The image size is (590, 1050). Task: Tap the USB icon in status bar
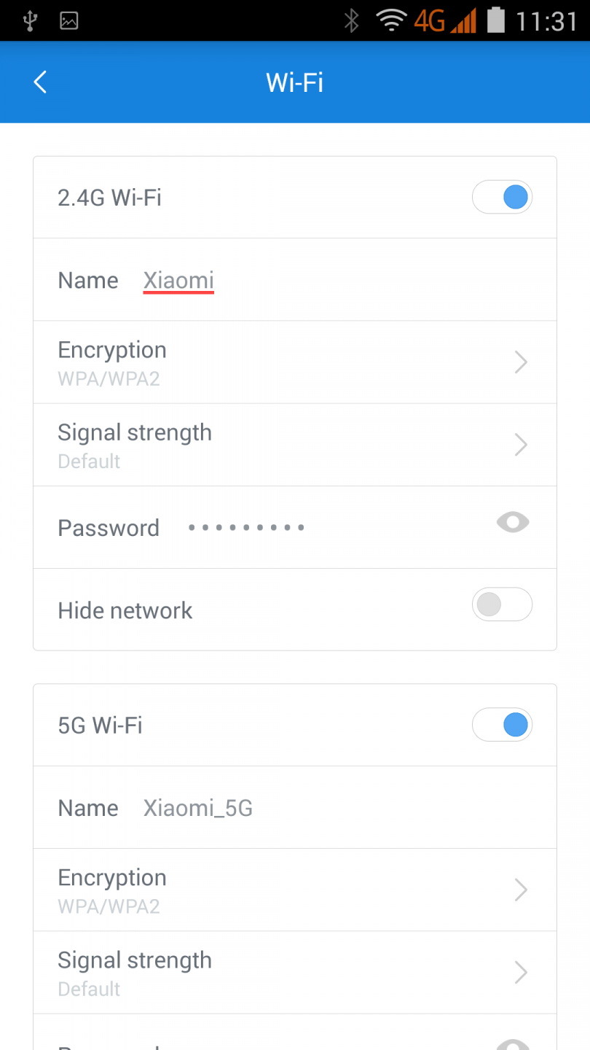point(30,20)
